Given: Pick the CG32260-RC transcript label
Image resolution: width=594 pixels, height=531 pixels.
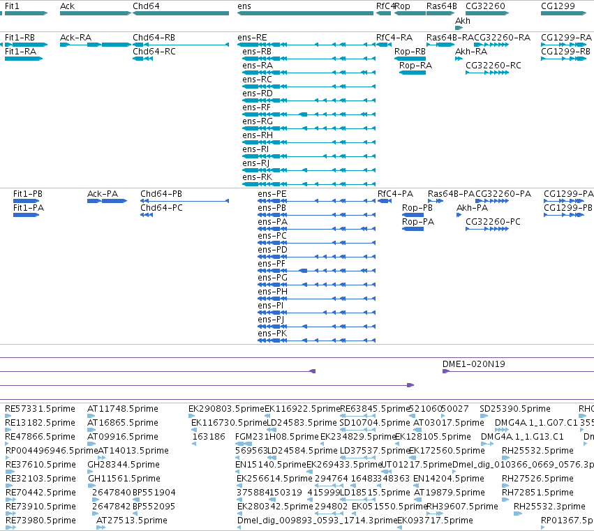Looking at the screenshot, I should [493, 66].
